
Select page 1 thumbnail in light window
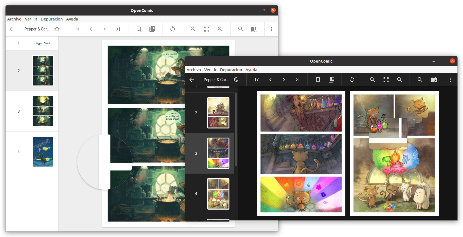tap(43, 43)
